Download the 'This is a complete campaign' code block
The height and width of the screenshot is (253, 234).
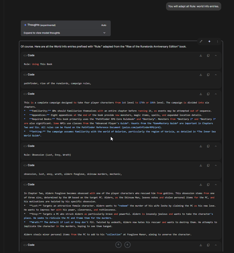click(x=201, y=94)
